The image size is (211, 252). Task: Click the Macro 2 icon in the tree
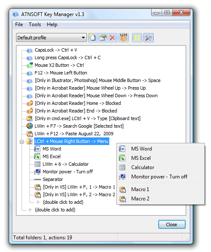click(x=38, y=194)
